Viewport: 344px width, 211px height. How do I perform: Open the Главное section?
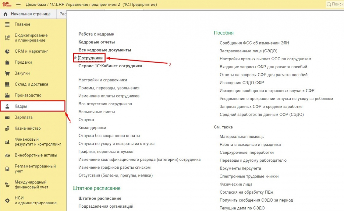click(x=23, y=24)
